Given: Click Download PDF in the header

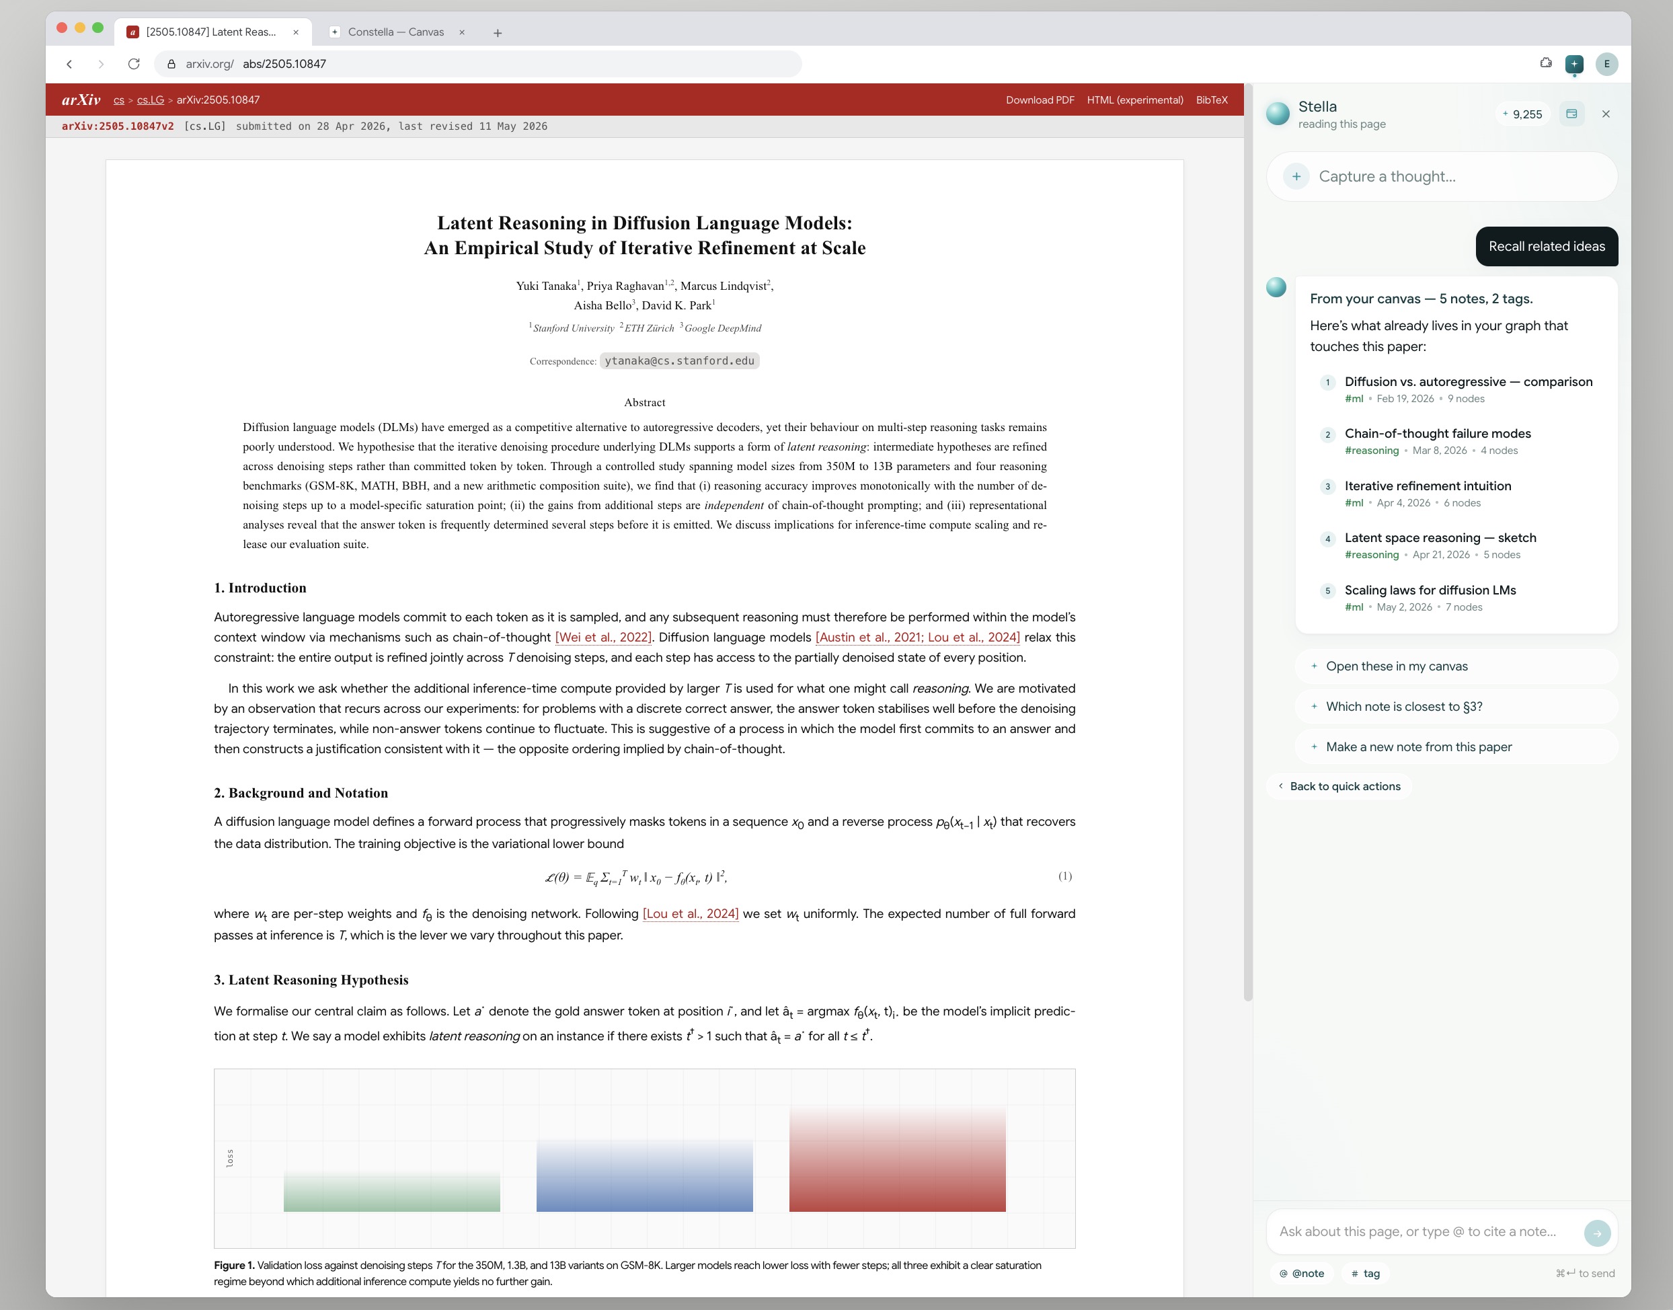Looking at the screenshot, I should [1040, 100].
